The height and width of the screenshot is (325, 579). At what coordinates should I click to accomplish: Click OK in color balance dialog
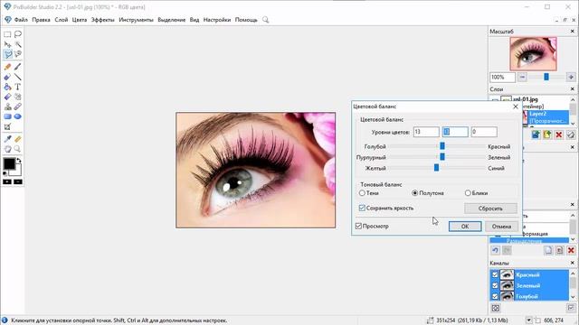(x=465, y=227)
